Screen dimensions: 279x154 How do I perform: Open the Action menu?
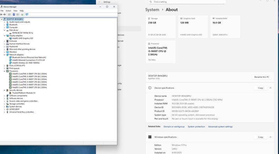pos(8,11)
